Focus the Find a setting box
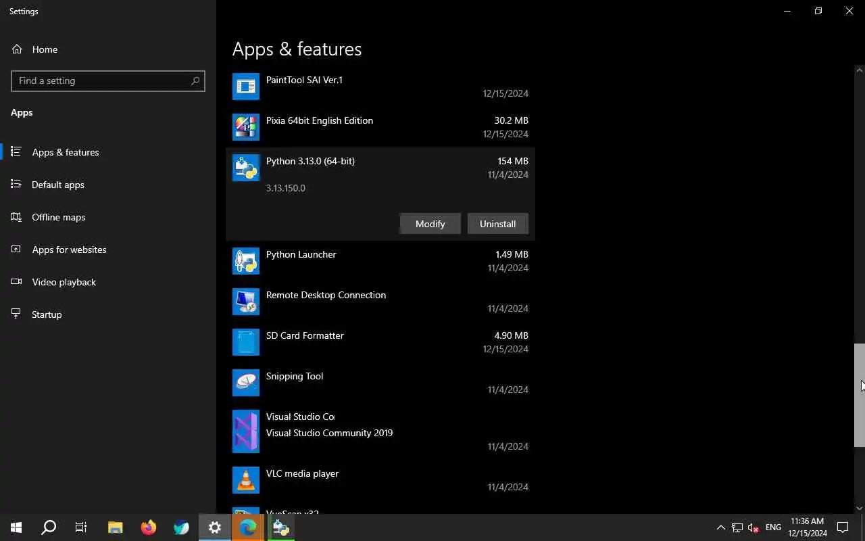The image size is (865, 541). [x=108, y=80]
